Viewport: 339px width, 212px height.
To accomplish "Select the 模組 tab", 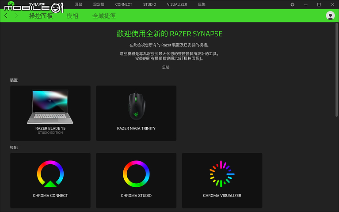I will [72, 16].
